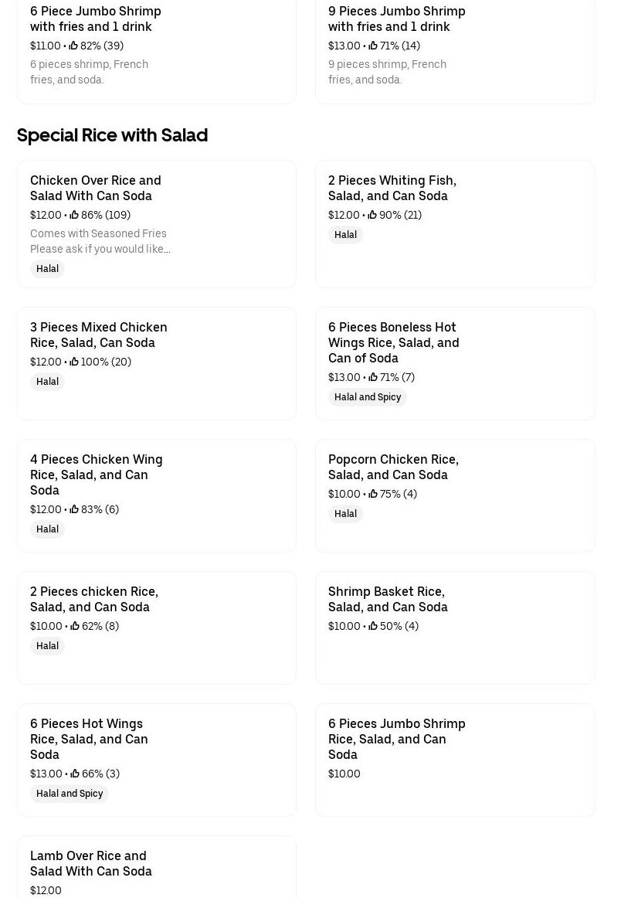Click the thumbs-up icon on Shrimp Basket Rice
The width and height of the screenshot is (621, 898).
point(373,626)
